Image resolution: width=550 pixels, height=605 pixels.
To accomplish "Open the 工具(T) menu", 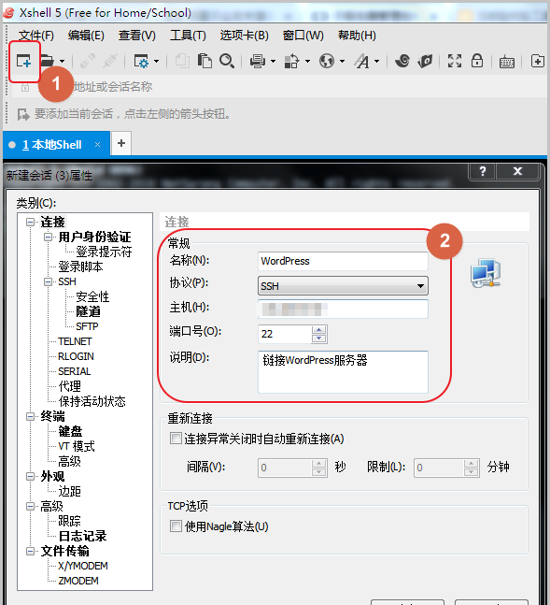I will click(x=188, y=36).
